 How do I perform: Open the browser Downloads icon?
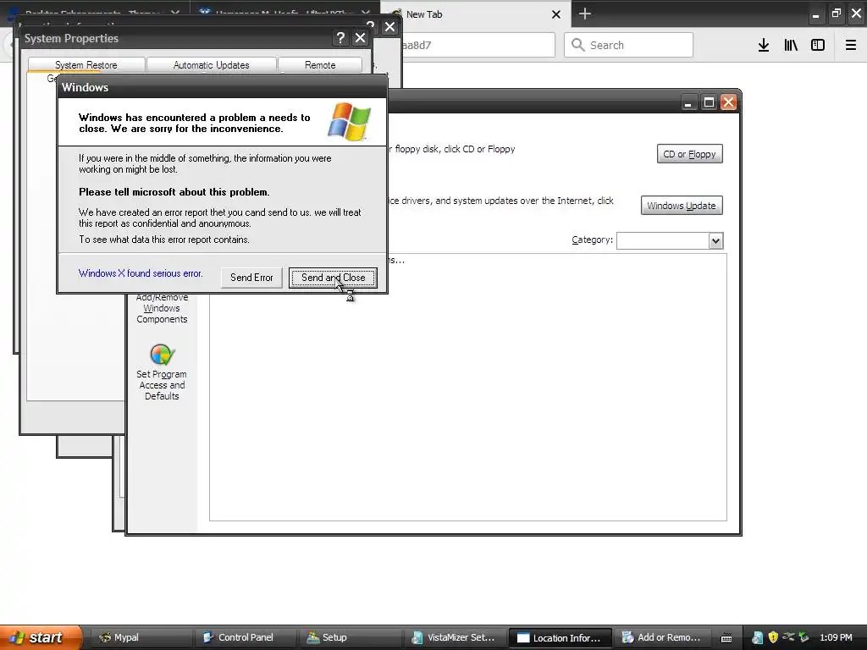[x=764, y=45]
